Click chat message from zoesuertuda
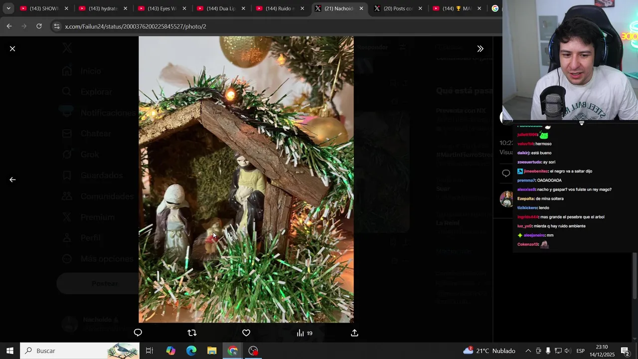 [536, 162]
